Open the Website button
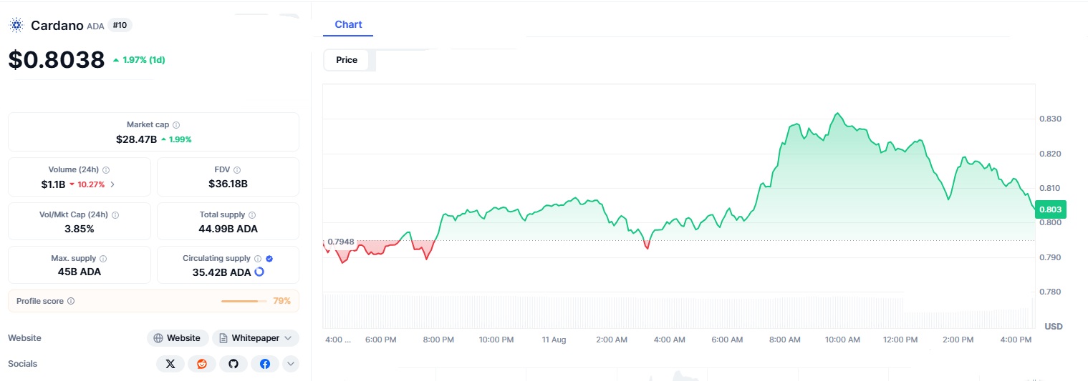This screenshot has height=381, width=1088. pos(178,338)
